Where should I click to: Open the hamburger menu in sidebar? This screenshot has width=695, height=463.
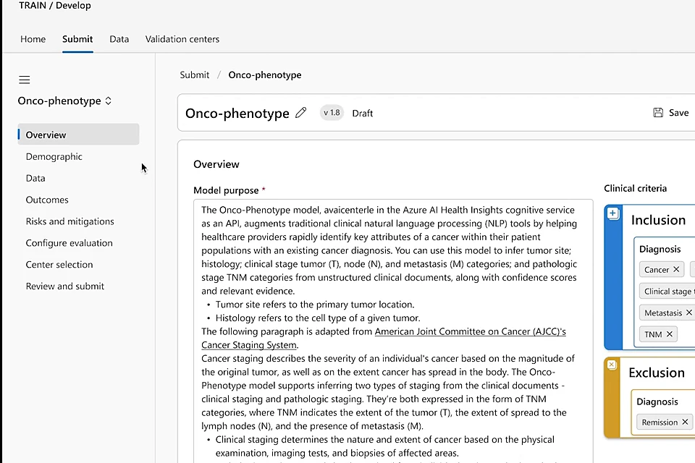[25, 80]
